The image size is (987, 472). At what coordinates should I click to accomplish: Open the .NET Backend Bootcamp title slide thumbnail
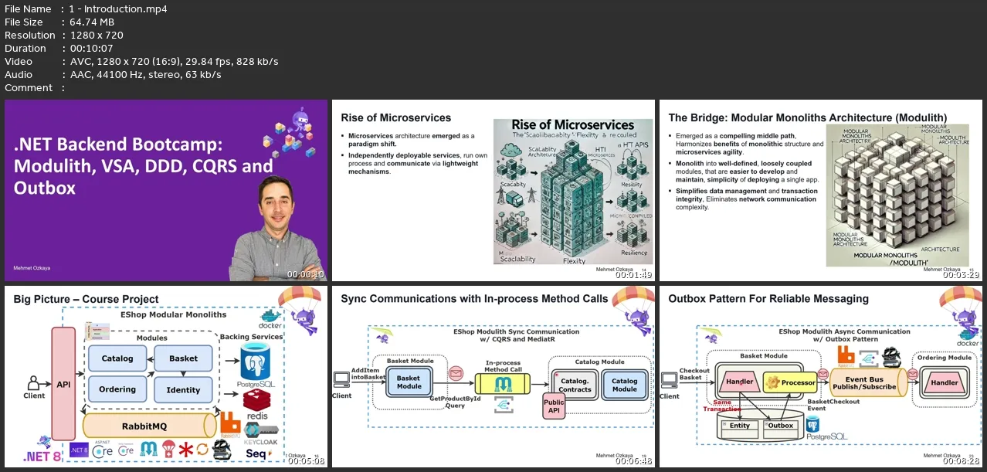coord(166,190)
